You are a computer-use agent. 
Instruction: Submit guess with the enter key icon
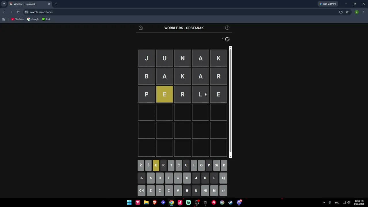click(x=223, y=191)
